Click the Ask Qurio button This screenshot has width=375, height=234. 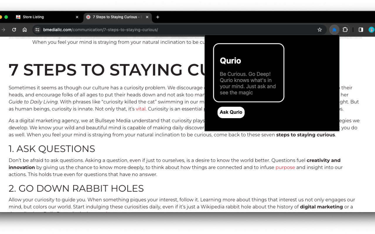pos(231,112)
